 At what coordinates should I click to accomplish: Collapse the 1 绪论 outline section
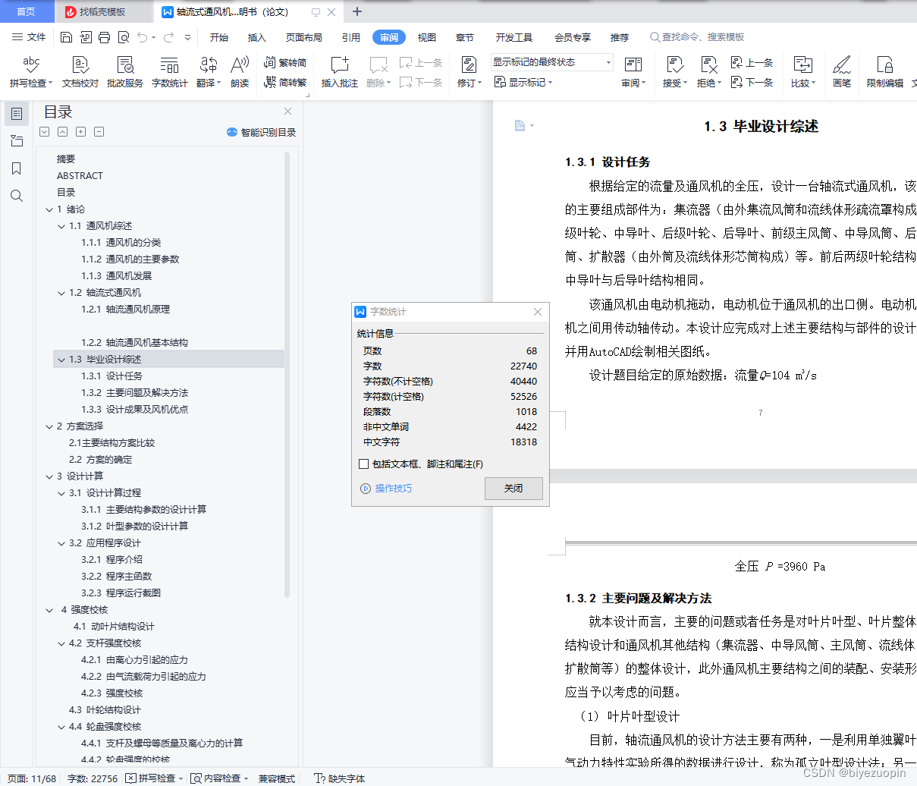click(49, 209)
